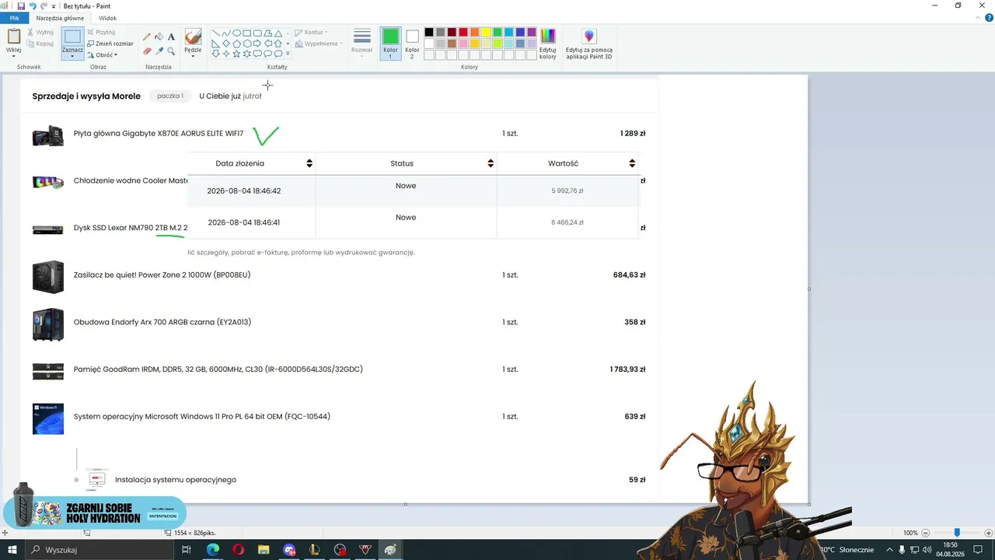Image resolution: width=995 pixels, height=560 pixels.
Task: Expand the Kształty shapes gallery
Action: coord(288,54)
